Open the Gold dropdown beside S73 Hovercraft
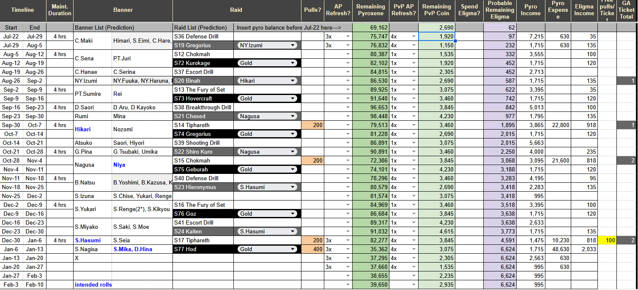638x290 pixels. click(267, 98)
